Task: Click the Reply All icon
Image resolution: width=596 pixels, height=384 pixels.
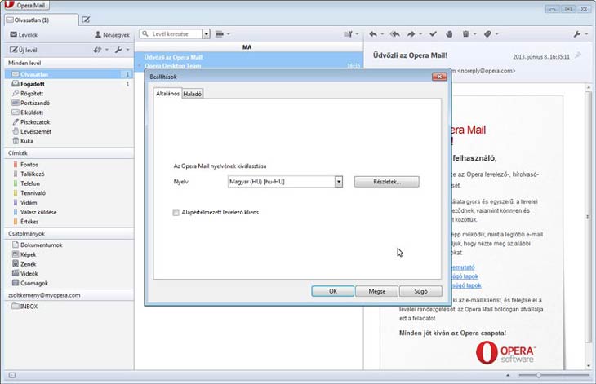Action: (394, 34)
